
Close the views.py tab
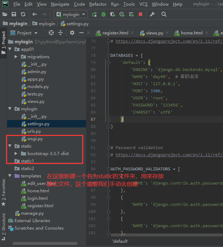(x=167, y=33)
